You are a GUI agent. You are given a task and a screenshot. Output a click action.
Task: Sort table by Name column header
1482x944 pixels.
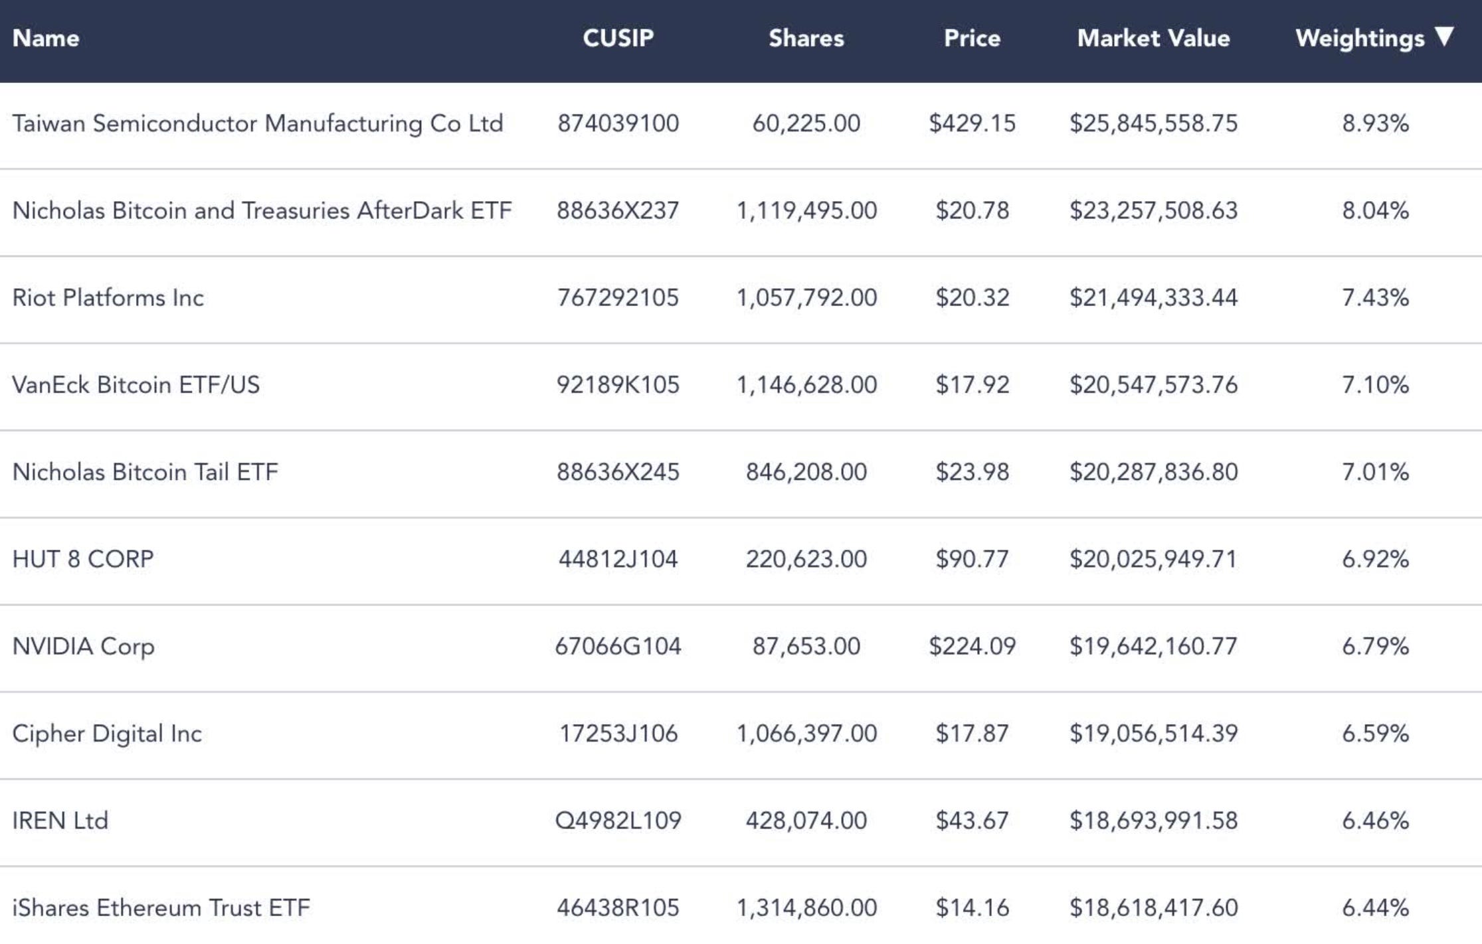click(x=46, y=39)
